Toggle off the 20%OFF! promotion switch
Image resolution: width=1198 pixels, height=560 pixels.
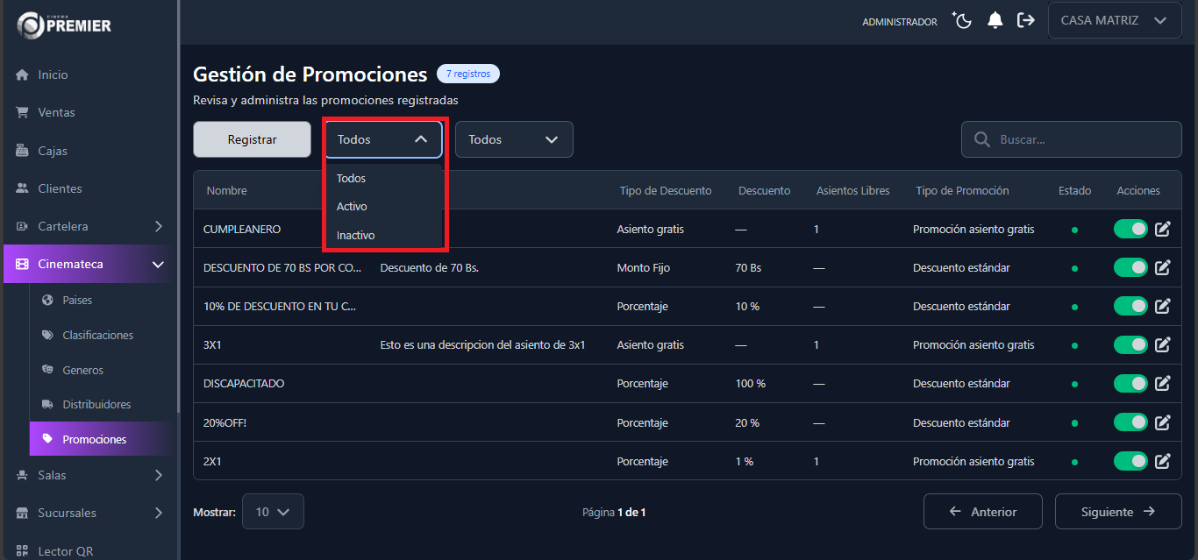pyautogui.click(x=1130, y=422)
